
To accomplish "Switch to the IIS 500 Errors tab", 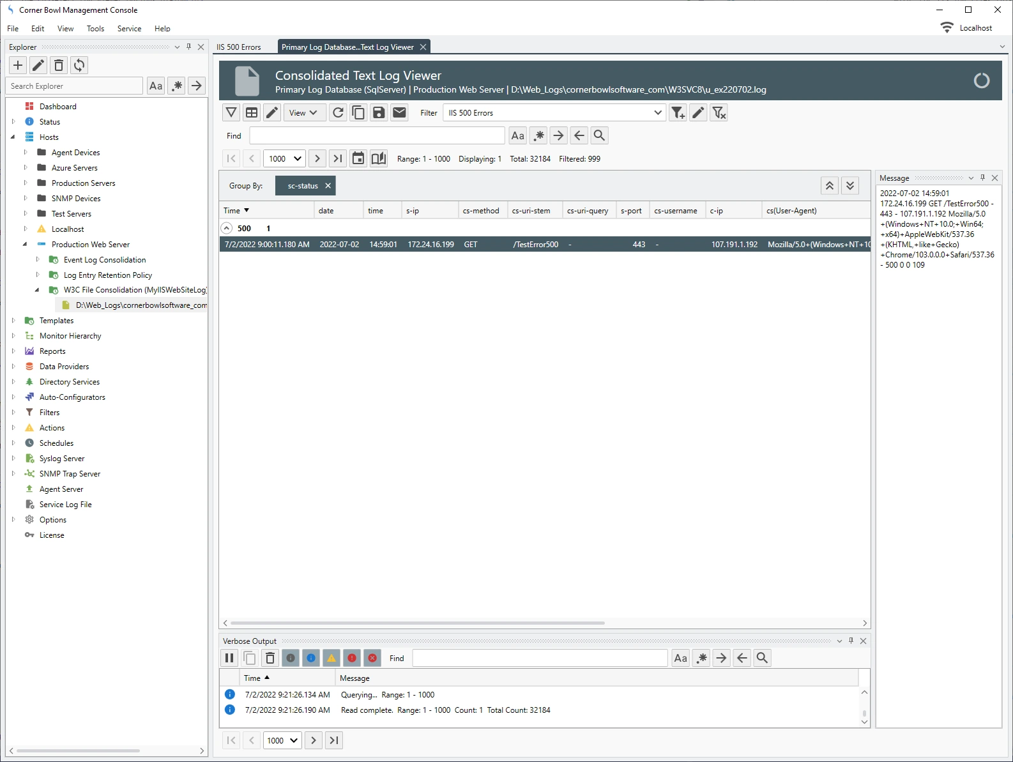I will 239,47.
